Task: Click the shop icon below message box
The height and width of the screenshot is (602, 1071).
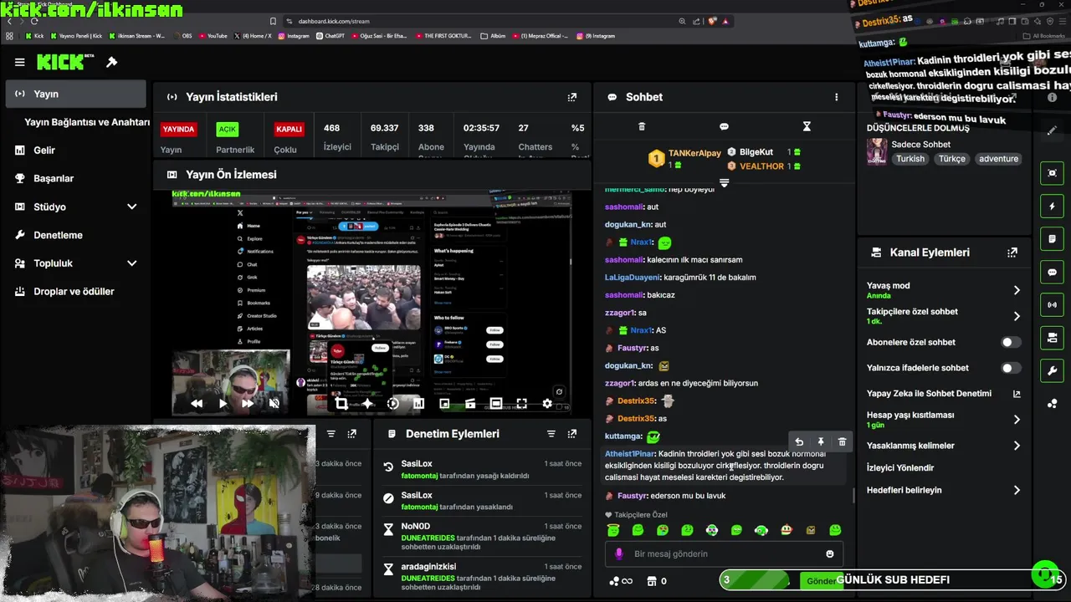Action: 653,580
